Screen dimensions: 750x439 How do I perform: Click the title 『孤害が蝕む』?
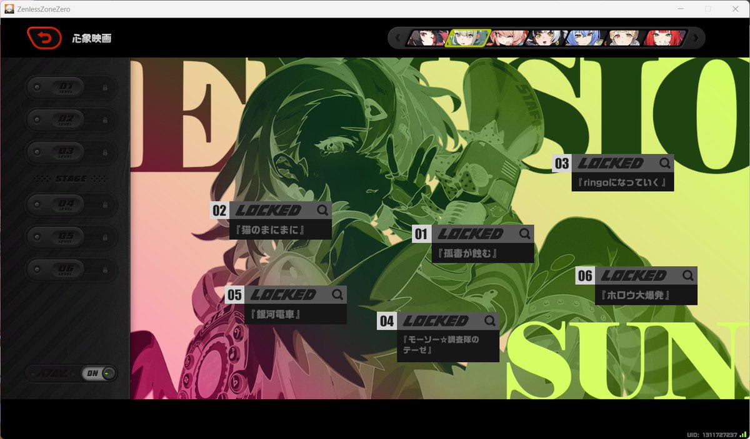pos(467,254)
